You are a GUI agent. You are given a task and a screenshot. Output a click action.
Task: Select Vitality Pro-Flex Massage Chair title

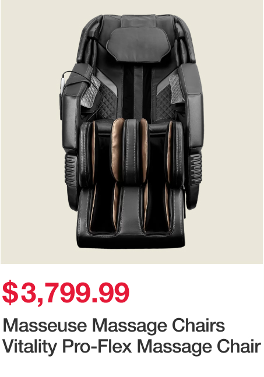pos(132,347)
